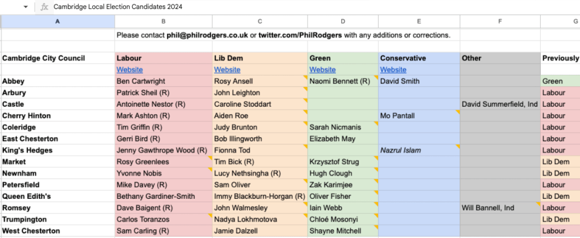The height and width of the screenshot is (238, 580).
Task: Select column A header
Action: (x=57, y=22)
